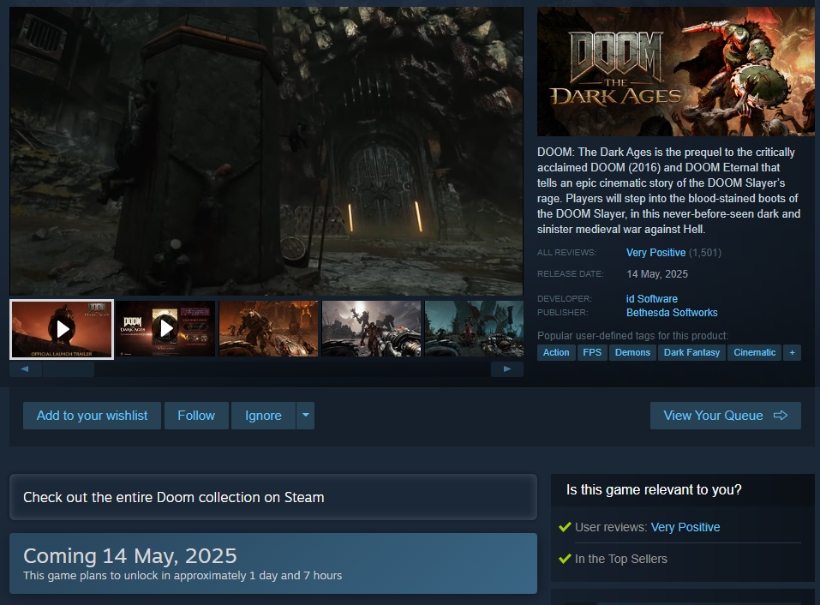Open the Ignore options dropdown arrow
Screen dimensions: 820x605
tap(306, 416)
